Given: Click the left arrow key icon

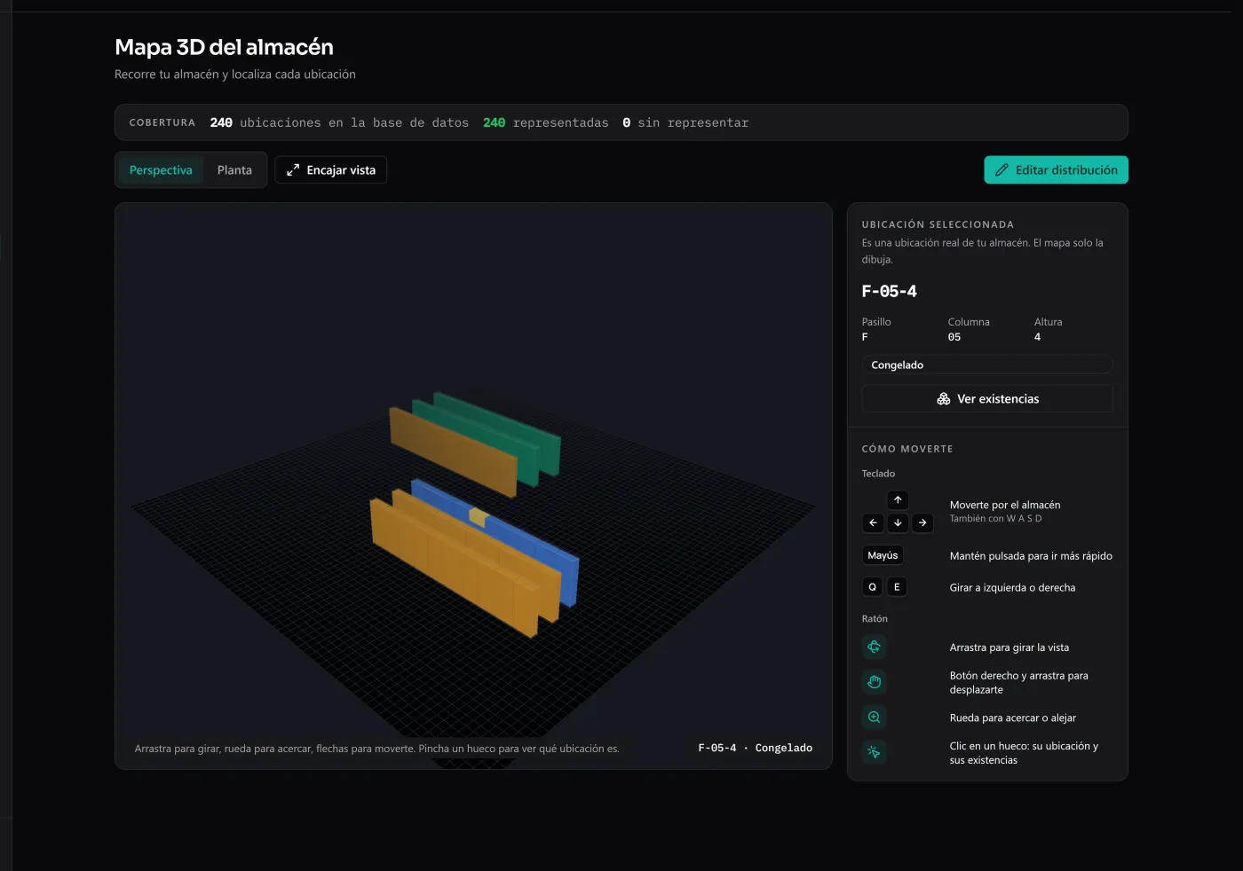Looking at the screenshot, I should (x=873, y=523).
